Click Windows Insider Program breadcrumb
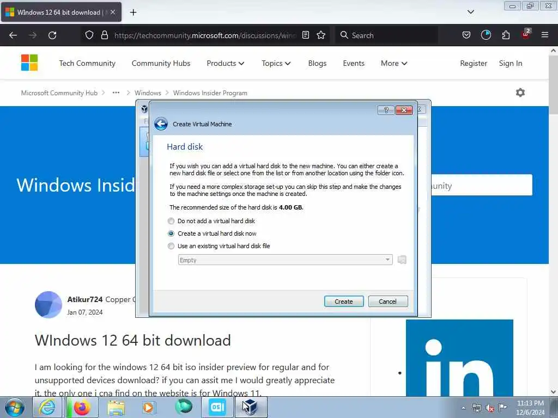 tap(210, 93)
